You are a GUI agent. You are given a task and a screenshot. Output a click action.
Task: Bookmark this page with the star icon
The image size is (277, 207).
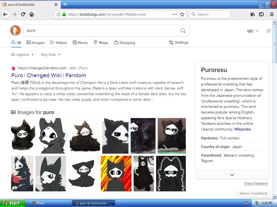tap(182, 14)
